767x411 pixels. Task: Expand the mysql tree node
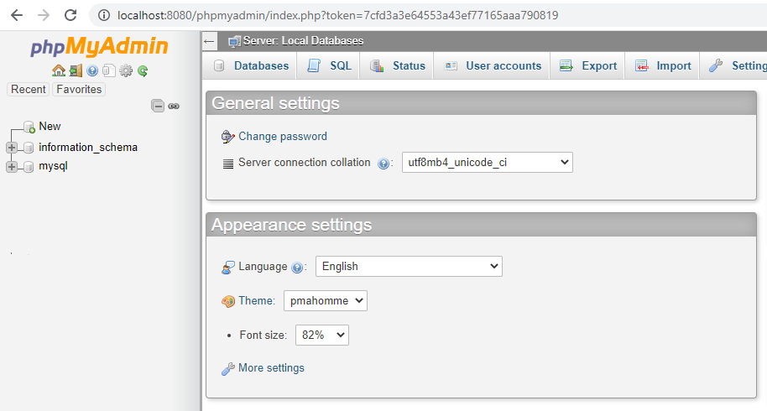[12, 167]
